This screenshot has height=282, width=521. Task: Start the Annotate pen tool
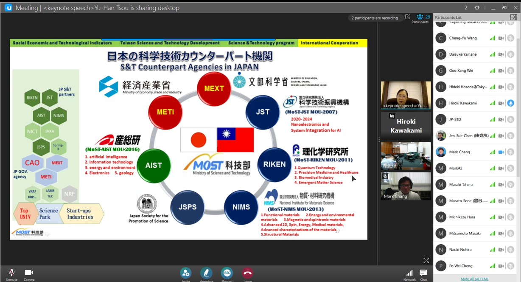(x=206, y=273)
